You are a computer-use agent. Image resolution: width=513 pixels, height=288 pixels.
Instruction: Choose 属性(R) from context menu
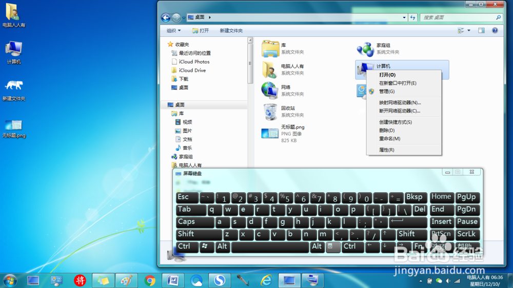point(404,150)
